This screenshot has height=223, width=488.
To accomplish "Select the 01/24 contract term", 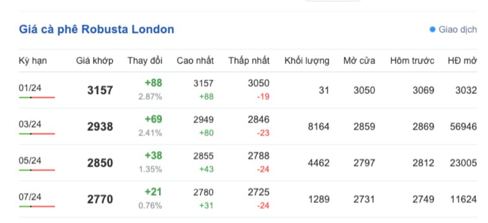I will (x=30, y=88).
